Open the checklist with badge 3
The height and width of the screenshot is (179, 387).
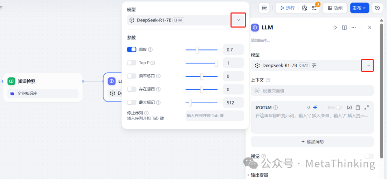pyautogui.click(x=314, y=8)
